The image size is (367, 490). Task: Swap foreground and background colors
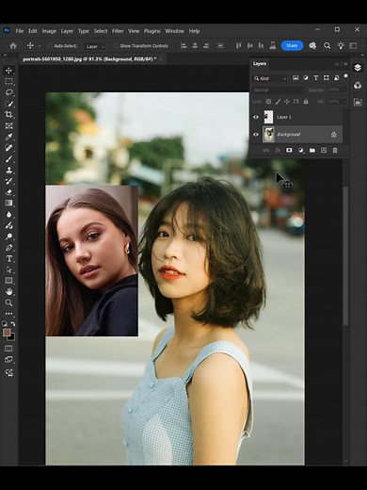[13, 323]
